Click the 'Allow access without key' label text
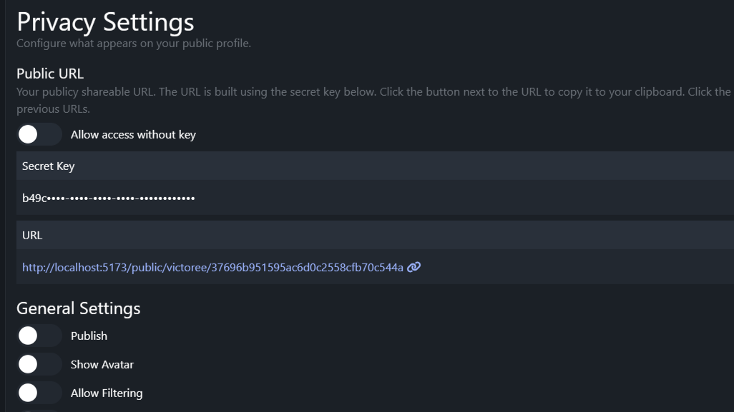The width and height of the screenshot is (734, 412). coord(133,134)
